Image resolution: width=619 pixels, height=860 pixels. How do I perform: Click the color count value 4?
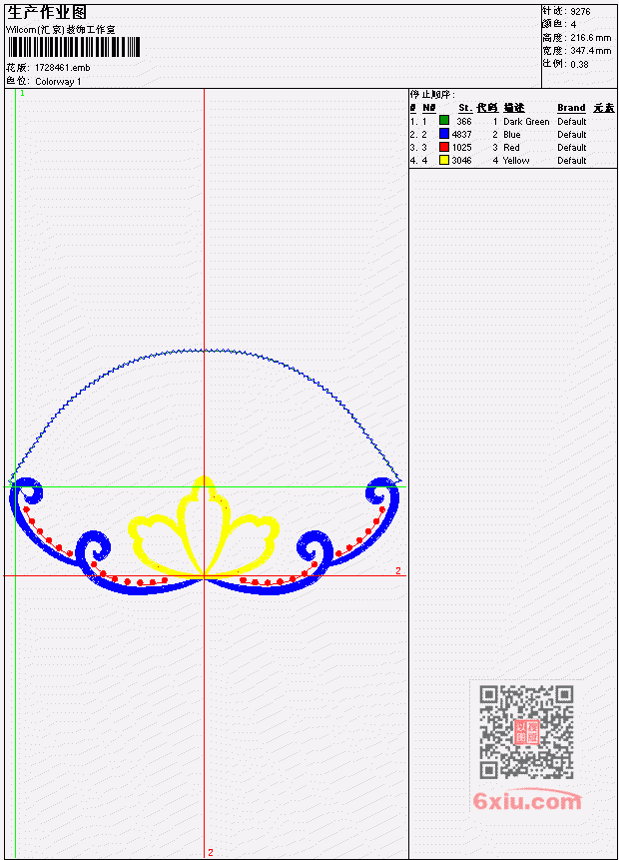pyautogui.click(x=573, y=25)
